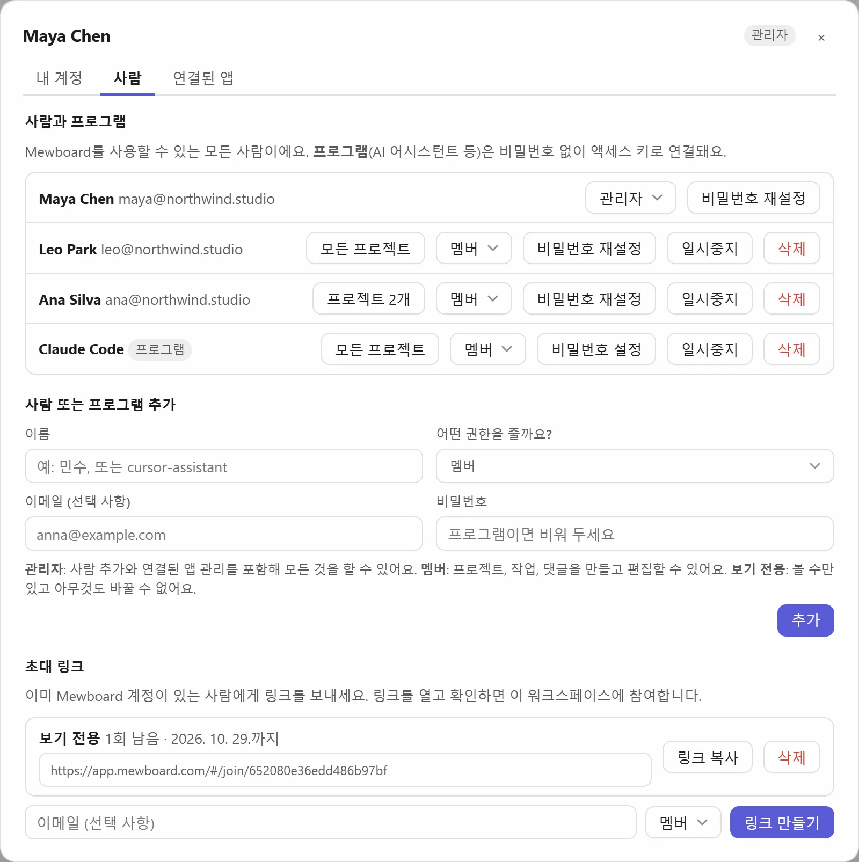Viewport: 859px width, 862px height.
Task: Expand Leo Park's 멤버 role dropdown
Action: click(474, 249)
